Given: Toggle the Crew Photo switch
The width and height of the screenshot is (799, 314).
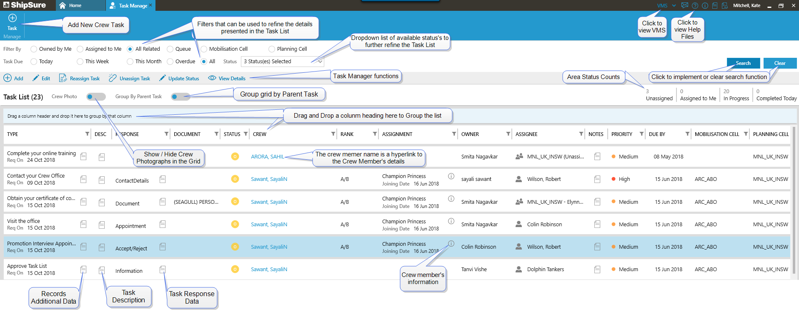Looking at the screenshot, I should [96, 96].
